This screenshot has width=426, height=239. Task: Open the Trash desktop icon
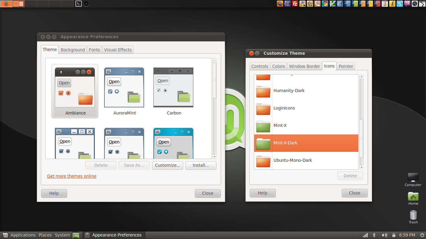413,217
